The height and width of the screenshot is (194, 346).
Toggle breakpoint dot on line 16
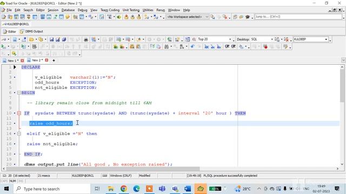(15, 144)
